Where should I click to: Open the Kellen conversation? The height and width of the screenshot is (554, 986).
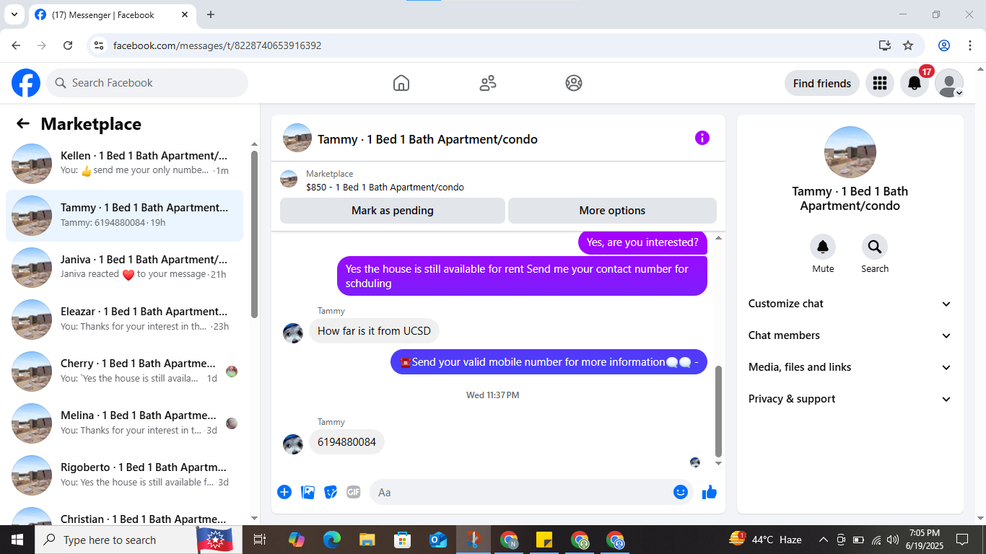[x=124, y=164]
